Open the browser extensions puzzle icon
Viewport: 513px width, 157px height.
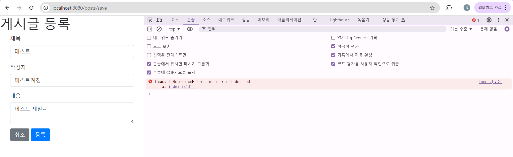(449, 8)
